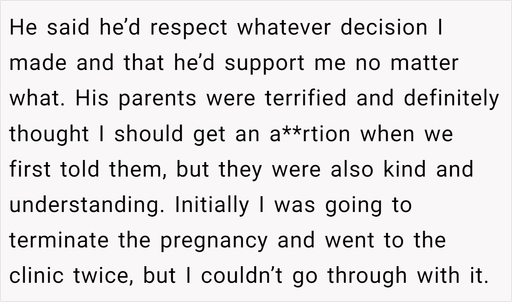512x302 pixels.
Task: Select the word "definitely"
Action: (451, 99)
